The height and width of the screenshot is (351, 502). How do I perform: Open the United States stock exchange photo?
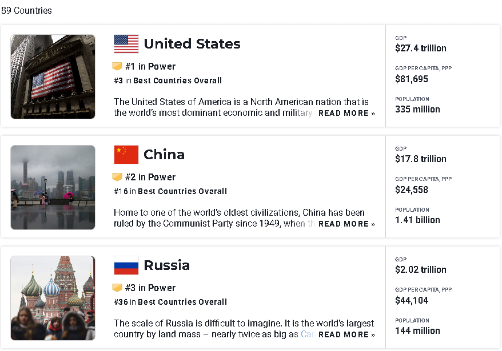[53, 76]
